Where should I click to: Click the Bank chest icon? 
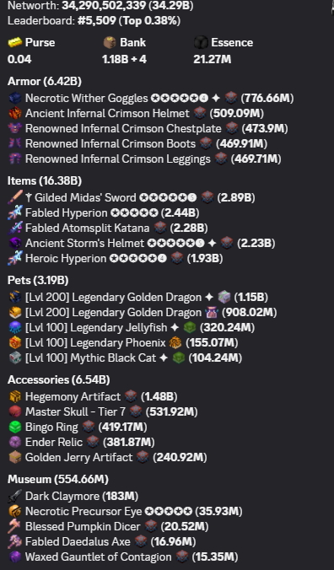coord(110,42)
